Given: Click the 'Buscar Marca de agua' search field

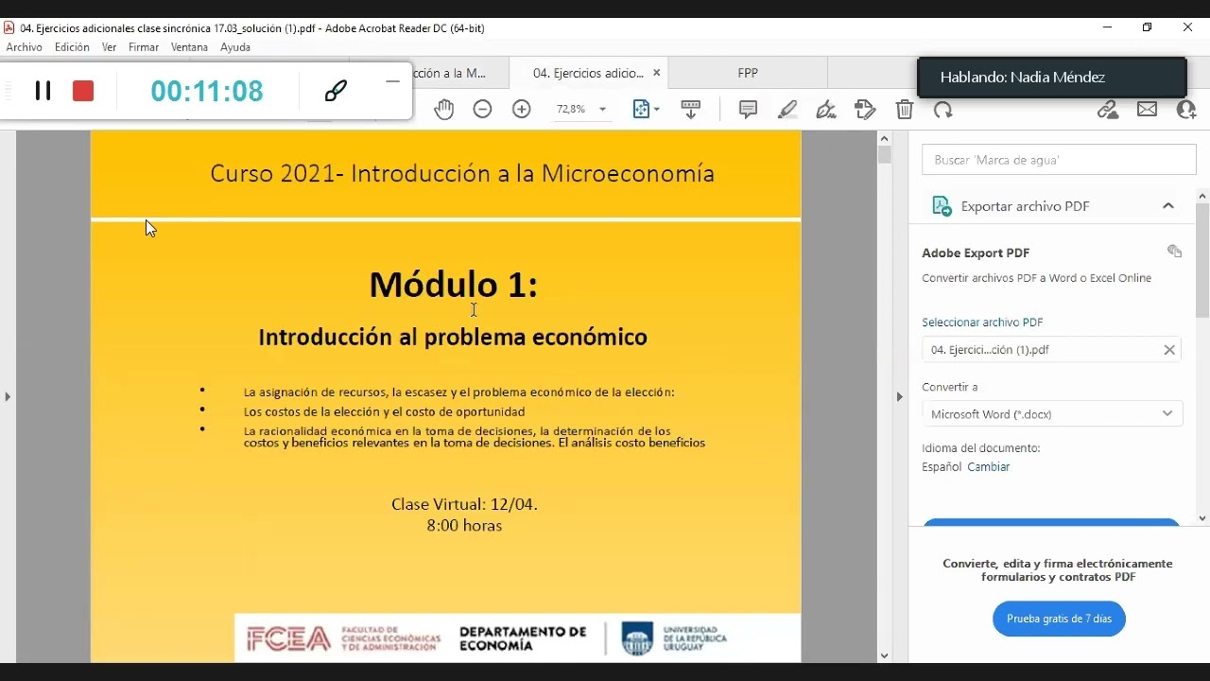Looking at the screenshot, I should [1059, 160].
